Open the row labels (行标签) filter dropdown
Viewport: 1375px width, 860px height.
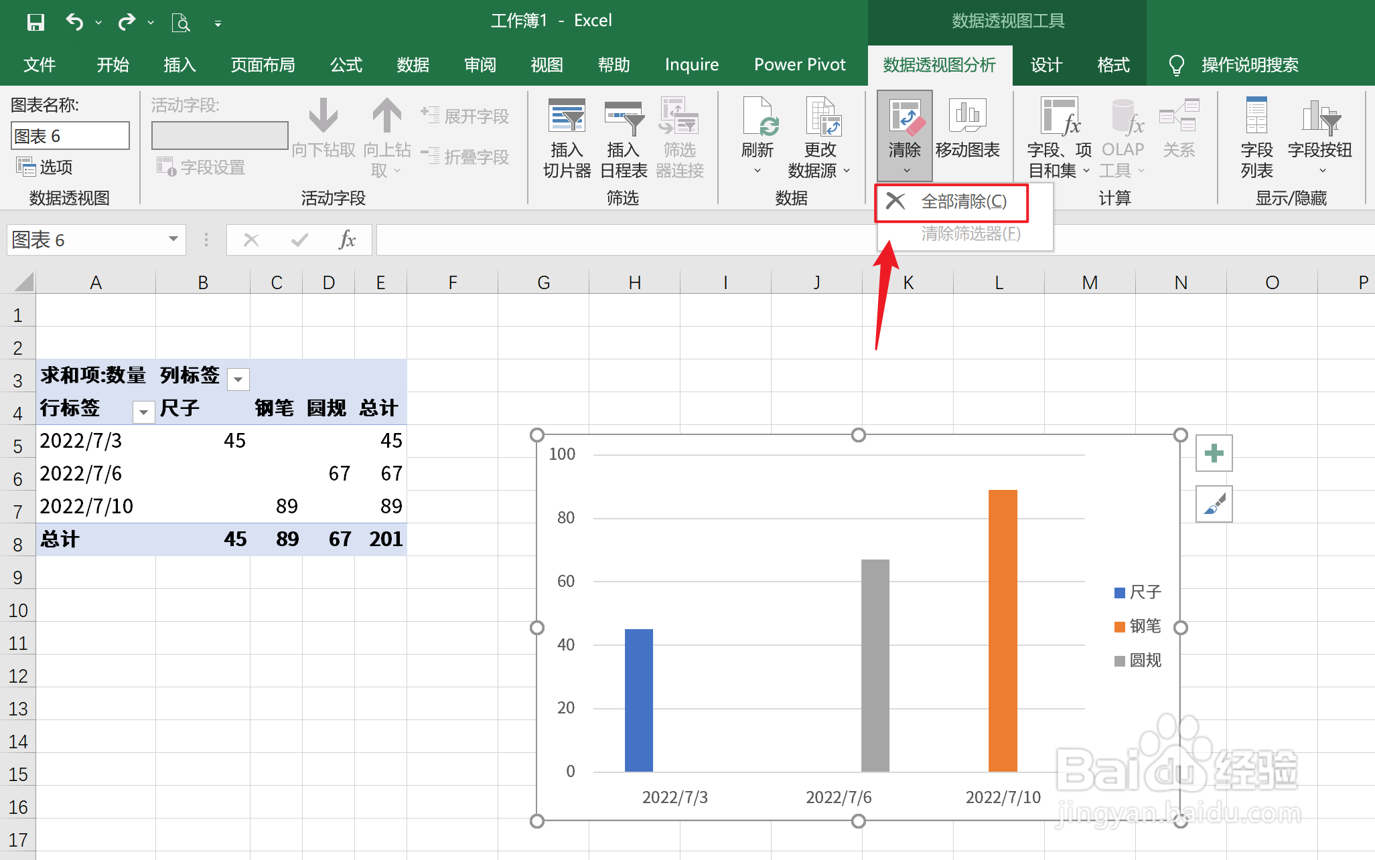tap(143, 412)
